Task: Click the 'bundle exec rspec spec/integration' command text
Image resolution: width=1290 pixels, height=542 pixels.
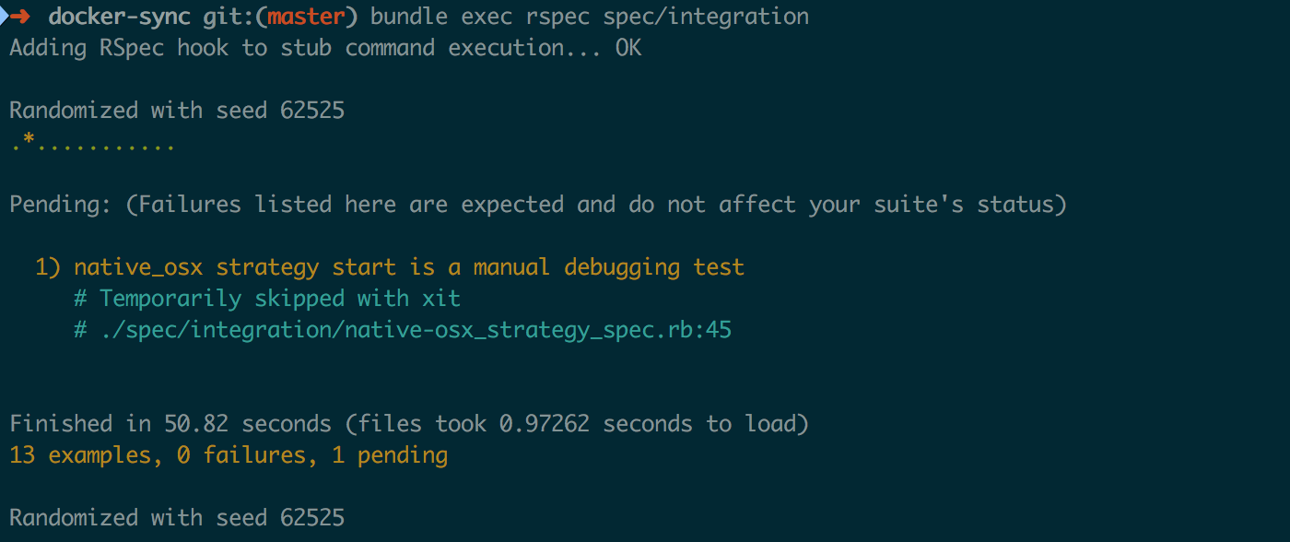Action: 590,17
